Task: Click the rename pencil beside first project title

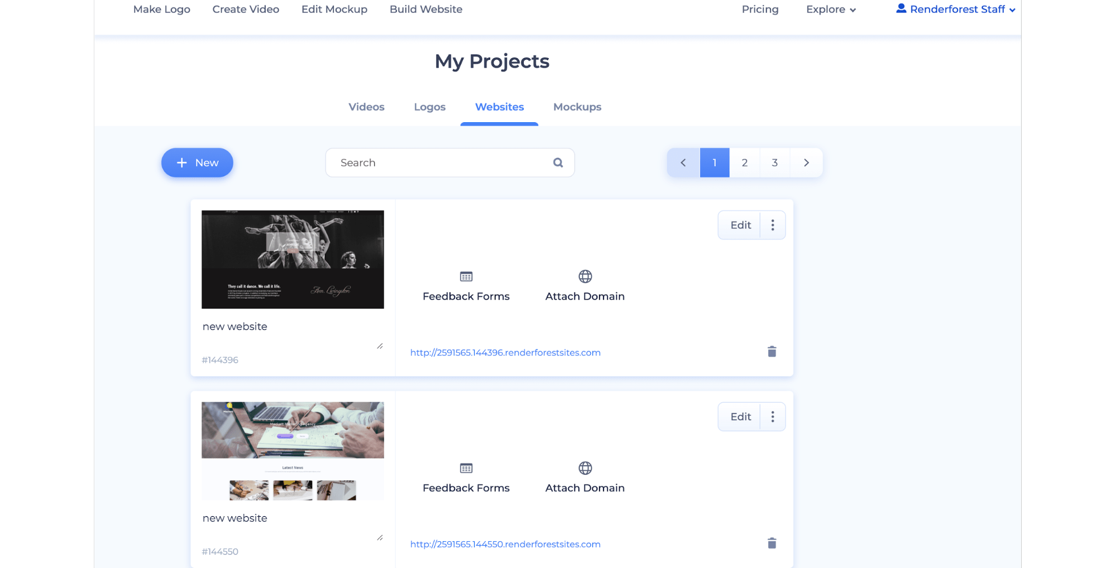Action: 380,345
